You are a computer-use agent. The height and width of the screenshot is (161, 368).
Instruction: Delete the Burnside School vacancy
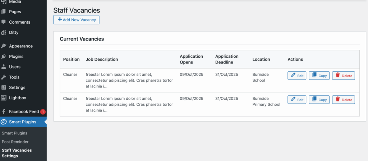pos(343,76)
